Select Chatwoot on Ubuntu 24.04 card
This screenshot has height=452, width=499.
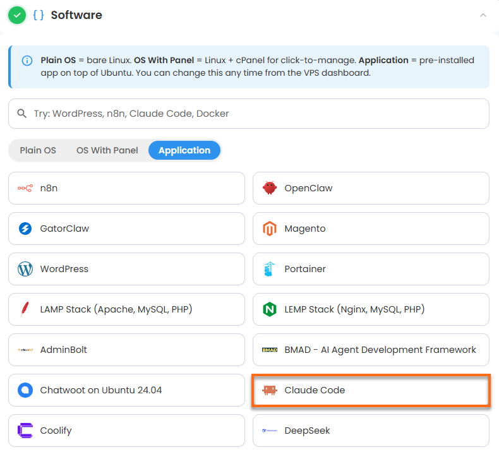(127, 390)
